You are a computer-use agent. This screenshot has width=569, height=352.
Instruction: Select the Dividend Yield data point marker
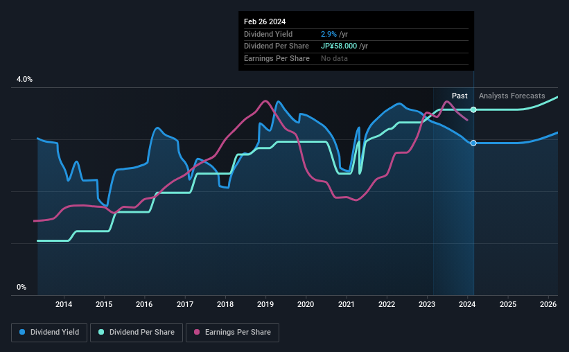473,143
